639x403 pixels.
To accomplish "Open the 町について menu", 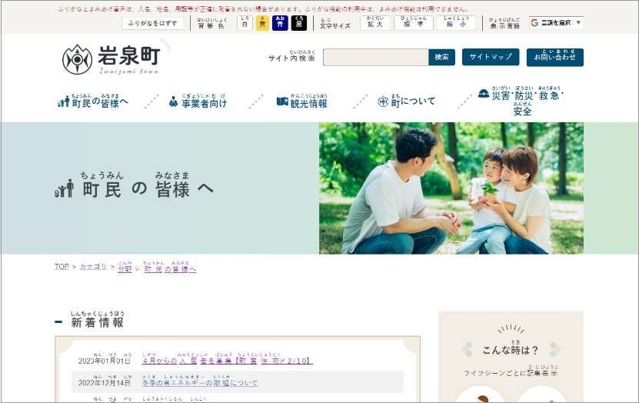I will coord(407,101).
